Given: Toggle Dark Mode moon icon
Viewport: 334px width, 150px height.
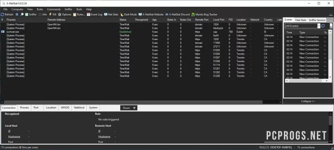Looking at the screenshot, I should [122, 15].
